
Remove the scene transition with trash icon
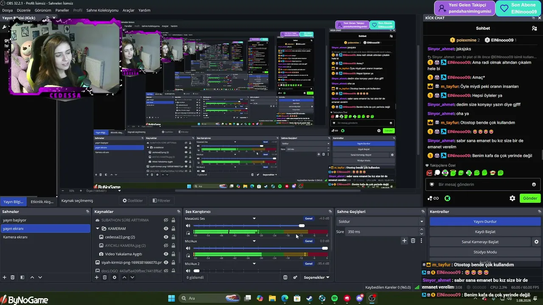click(x=413, y=241)
